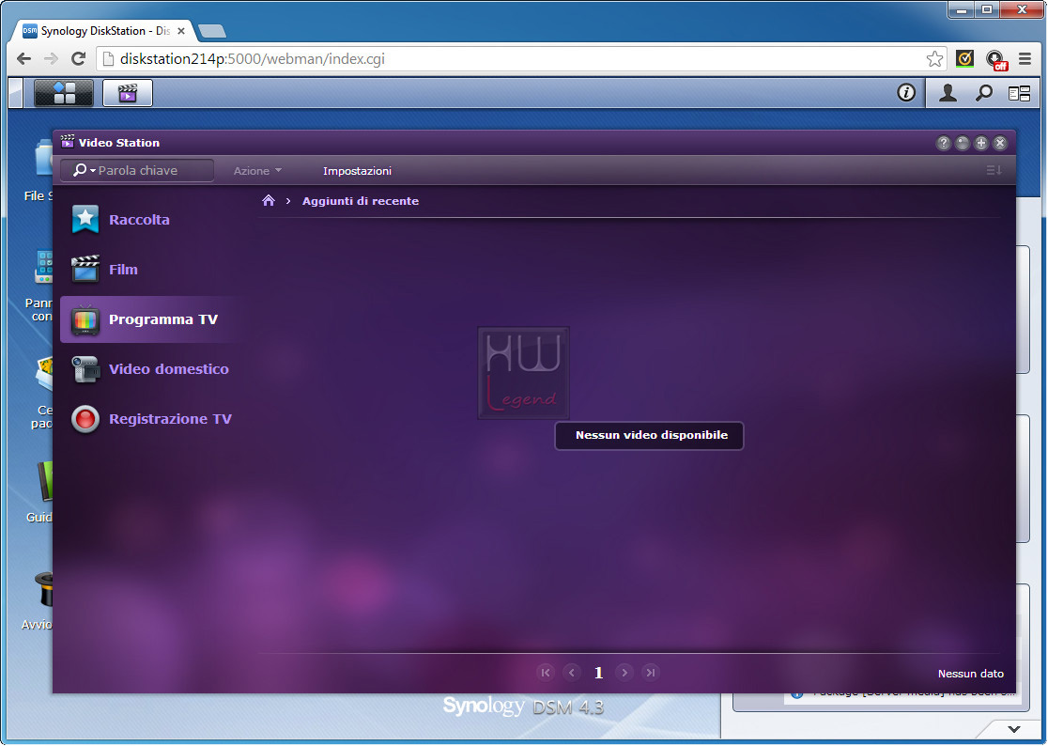
Task: Click the extension icon marked off
Action: tap(996, 59)
